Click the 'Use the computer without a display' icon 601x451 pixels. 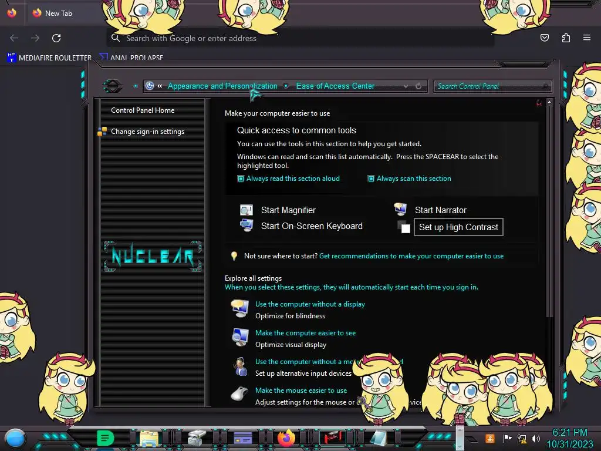coord(240,309)
